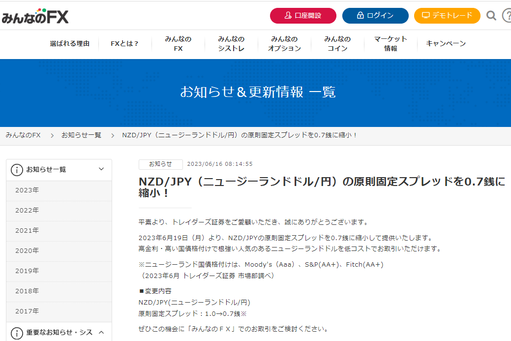Open the デモトレード button
511x341 pixels.
click(447, 16)
